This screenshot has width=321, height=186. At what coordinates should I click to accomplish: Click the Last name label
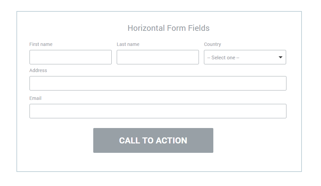pyautogui.click(x=128, y=44)
